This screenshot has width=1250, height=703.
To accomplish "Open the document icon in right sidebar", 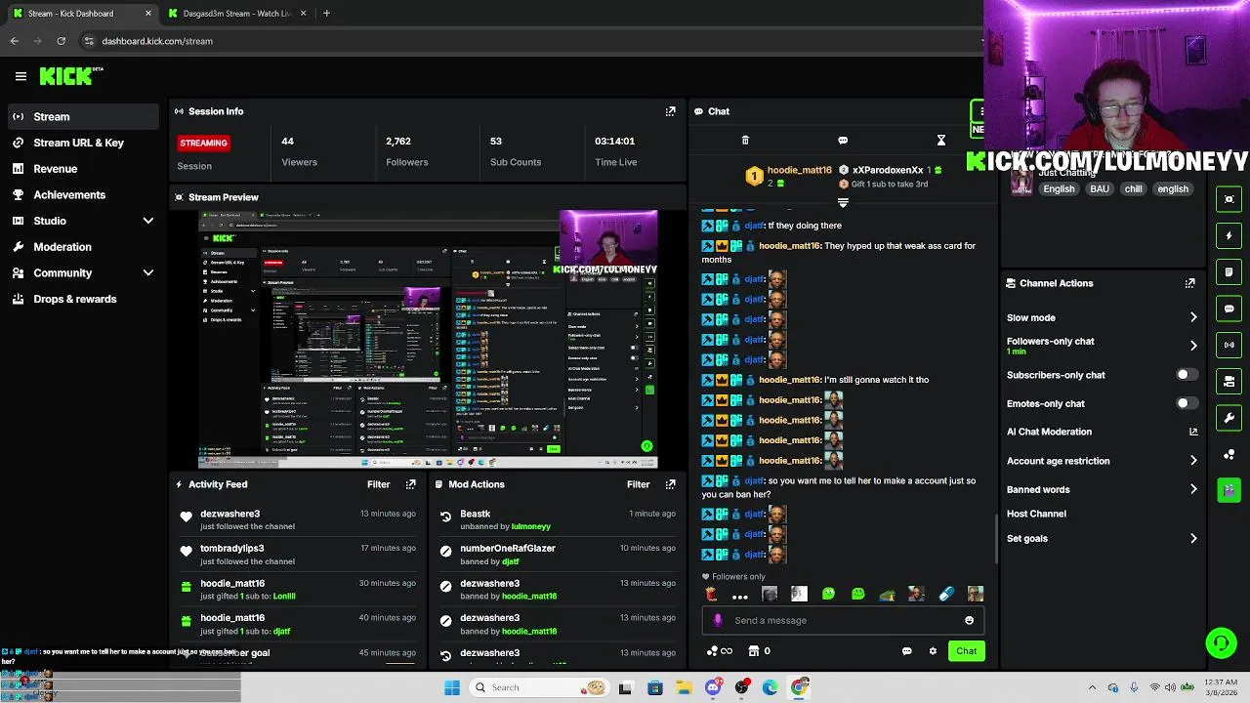I will point(1229,272).
